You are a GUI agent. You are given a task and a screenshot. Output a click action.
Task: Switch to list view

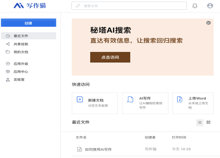[199, 123]
